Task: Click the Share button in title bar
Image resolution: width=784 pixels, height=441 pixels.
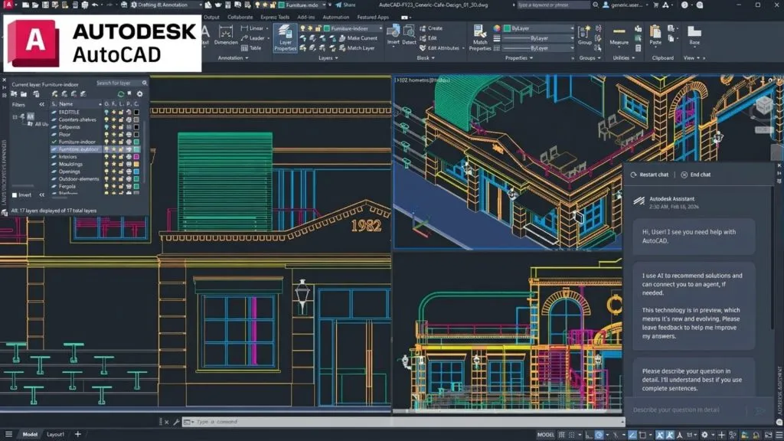Action: [345, 5]
